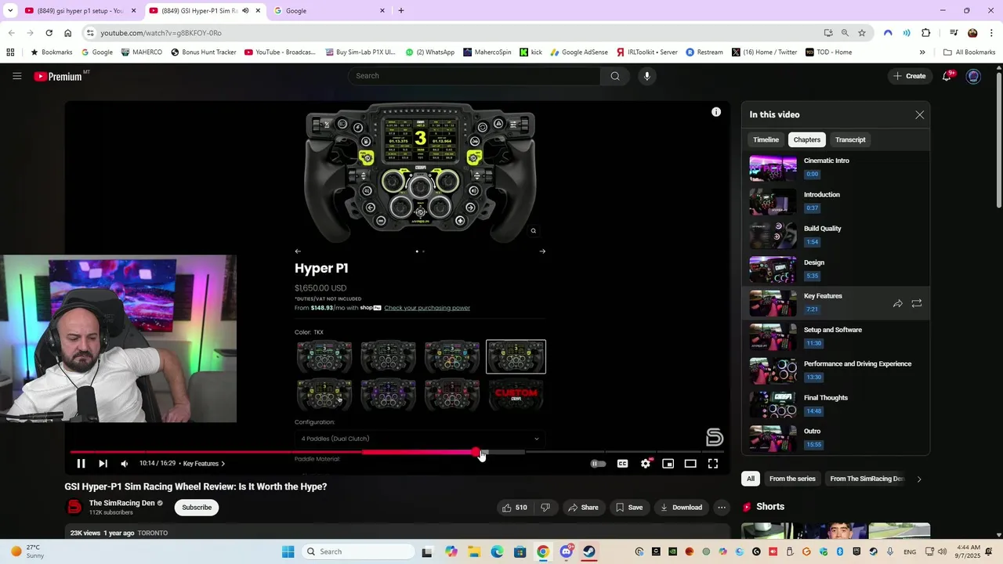Like the video with thumbs up
This screenshot has width=1003, height=564.
point(514,508)
